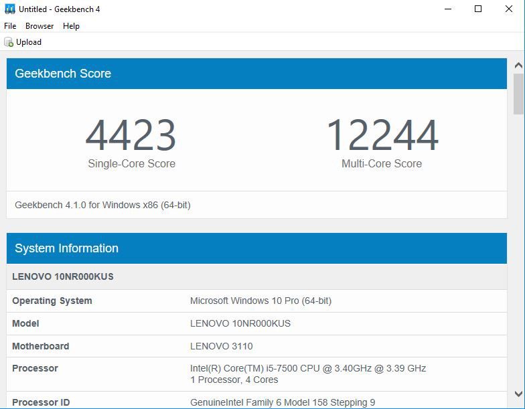Minimize the Geekbench 4 window
Image resolution: width=525 pixels, height=409 pixels.
point(446,9)
